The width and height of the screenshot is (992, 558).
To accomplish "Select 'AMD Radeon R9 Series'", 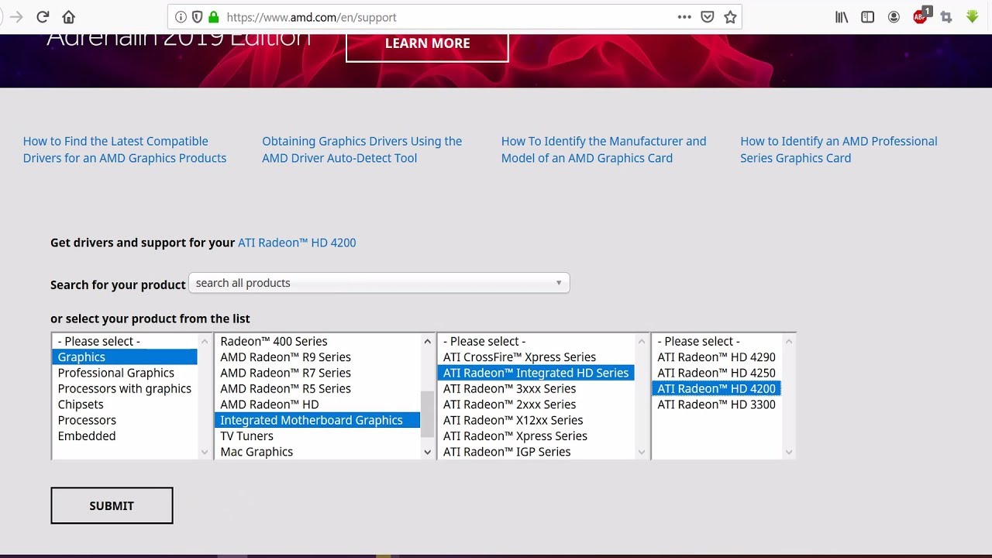I will (318, 356).
